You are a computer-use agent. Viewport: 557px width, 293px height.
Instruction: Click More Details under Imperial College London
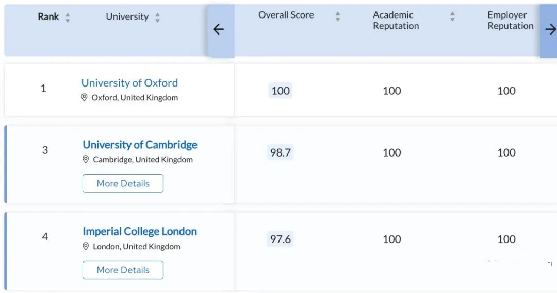[x=123, y=270]
